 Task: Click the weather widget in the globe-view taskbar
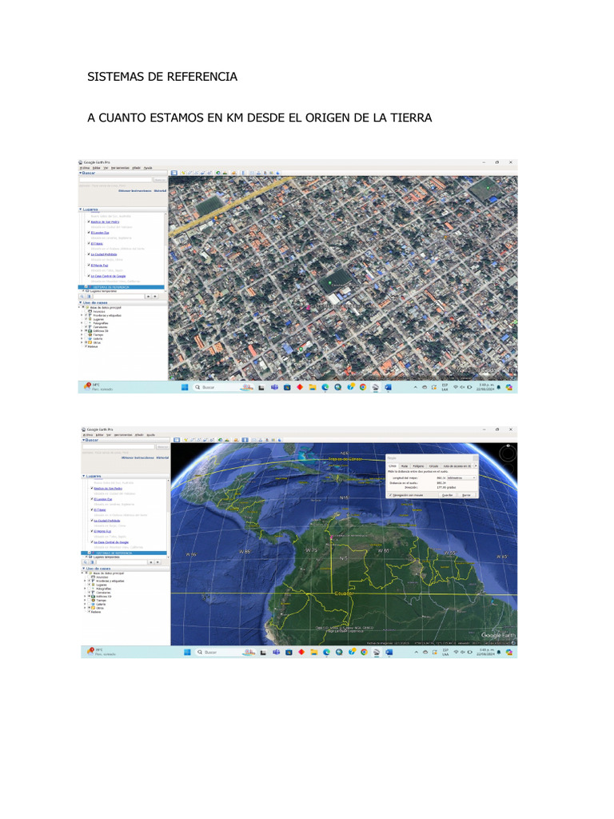click(100, 652)
